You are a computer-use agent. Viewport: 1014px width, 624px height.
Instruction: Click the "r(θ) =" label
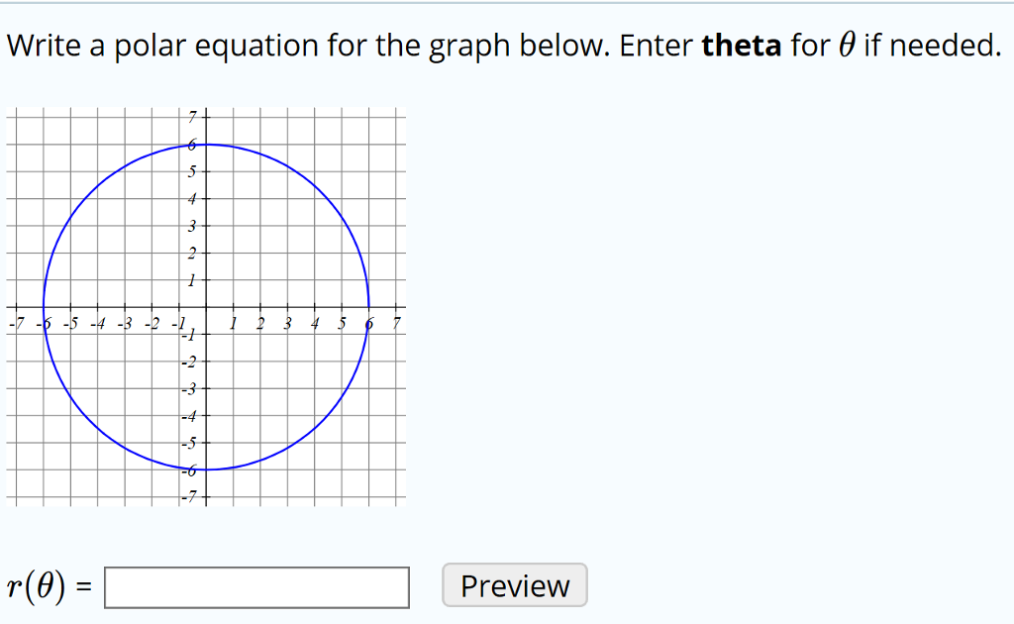[x=50, y=586]
